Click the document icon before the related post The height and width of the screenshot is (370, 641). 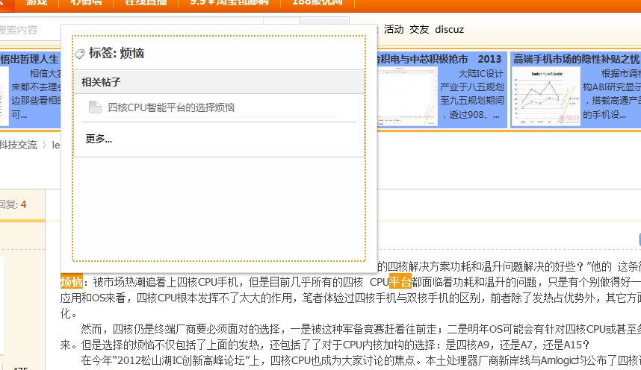click(95, 107)
